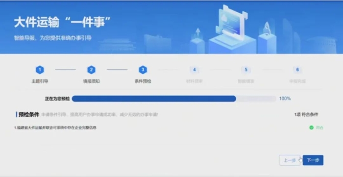Viewport: 343px width, 177px height.
Task: Click the 1项 符合条件 summary text
Action: click(306, 114)
